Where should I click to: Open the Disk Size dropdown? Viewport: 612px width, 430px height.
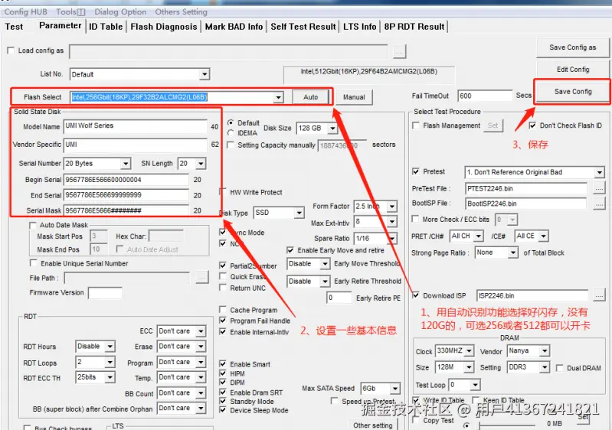point(332,128)
